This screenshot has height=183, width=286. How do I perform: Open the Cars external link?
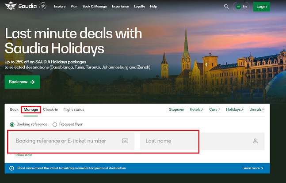pos(215,109)
